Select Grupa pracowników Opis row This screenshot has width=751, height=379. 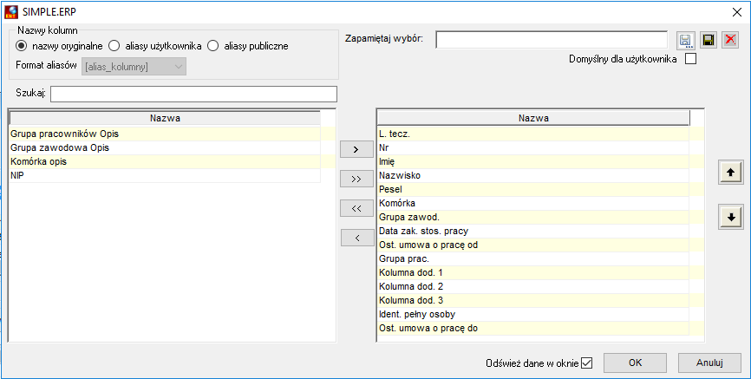tap(165, 134)
